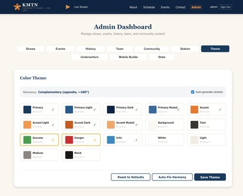Click the warning triangle on Danger card
The height and width of the screenshot is (196, 243).
(x=95, y=140)
